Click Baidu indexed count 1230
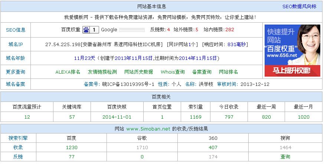Image resolution: width=324 pixels, height=164 pixels. (x=72, y=147)
